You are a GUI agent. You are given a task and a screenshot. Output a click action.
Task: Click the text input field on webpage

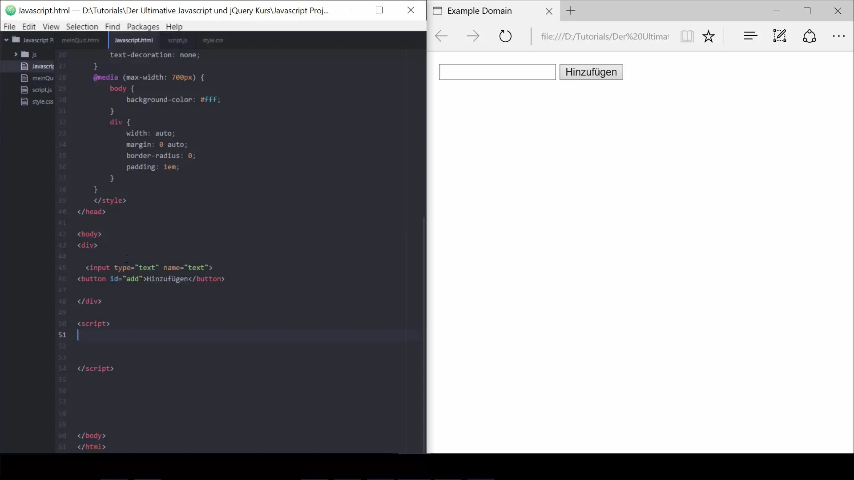click(497, 72)
